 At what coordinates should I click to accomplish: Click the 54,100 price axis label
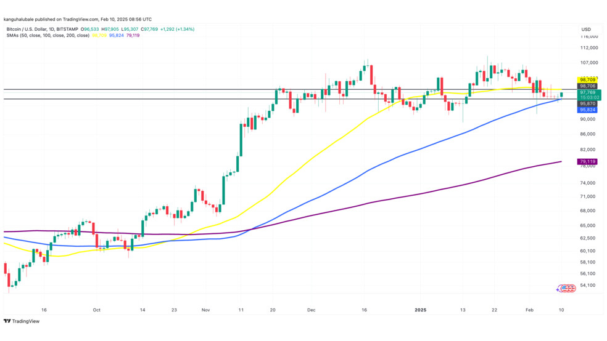[588, 286]
